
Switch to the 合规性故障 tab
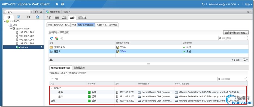coord(79,68)
